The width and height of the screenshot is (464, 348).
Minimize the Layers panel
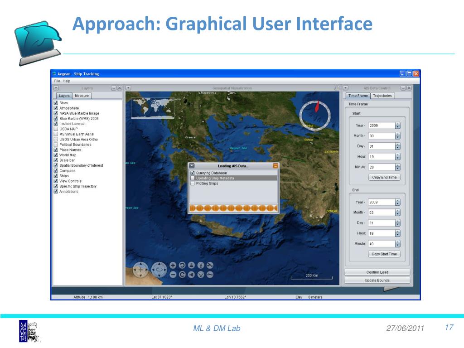[114, 88]
